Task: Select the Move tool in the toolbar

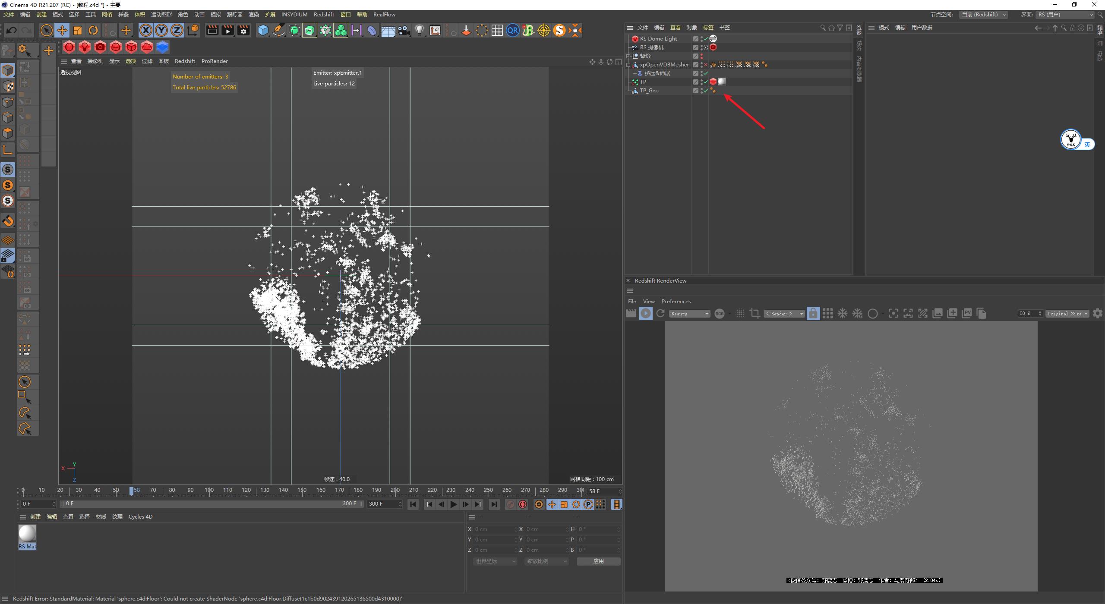Action: click(x=62, y=30)
